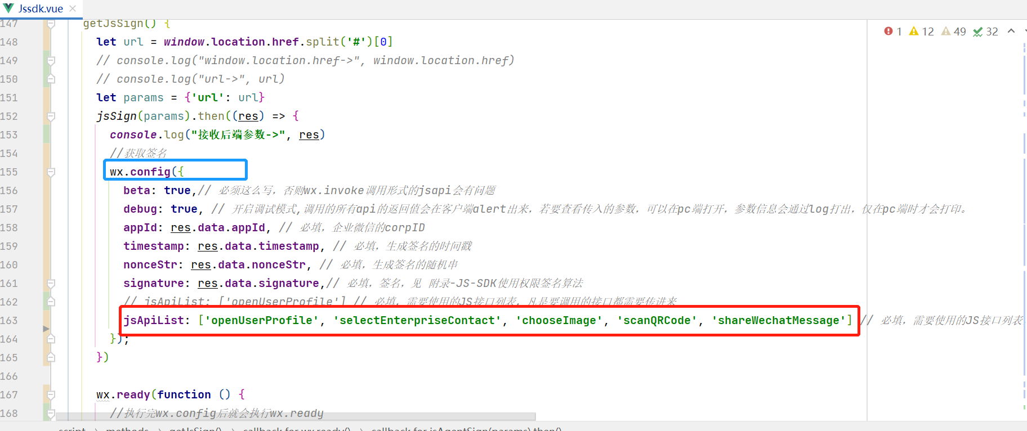Click console.log statement on line 153
Viewport: 1027px width, 431px height.
[x=217, y=134]
